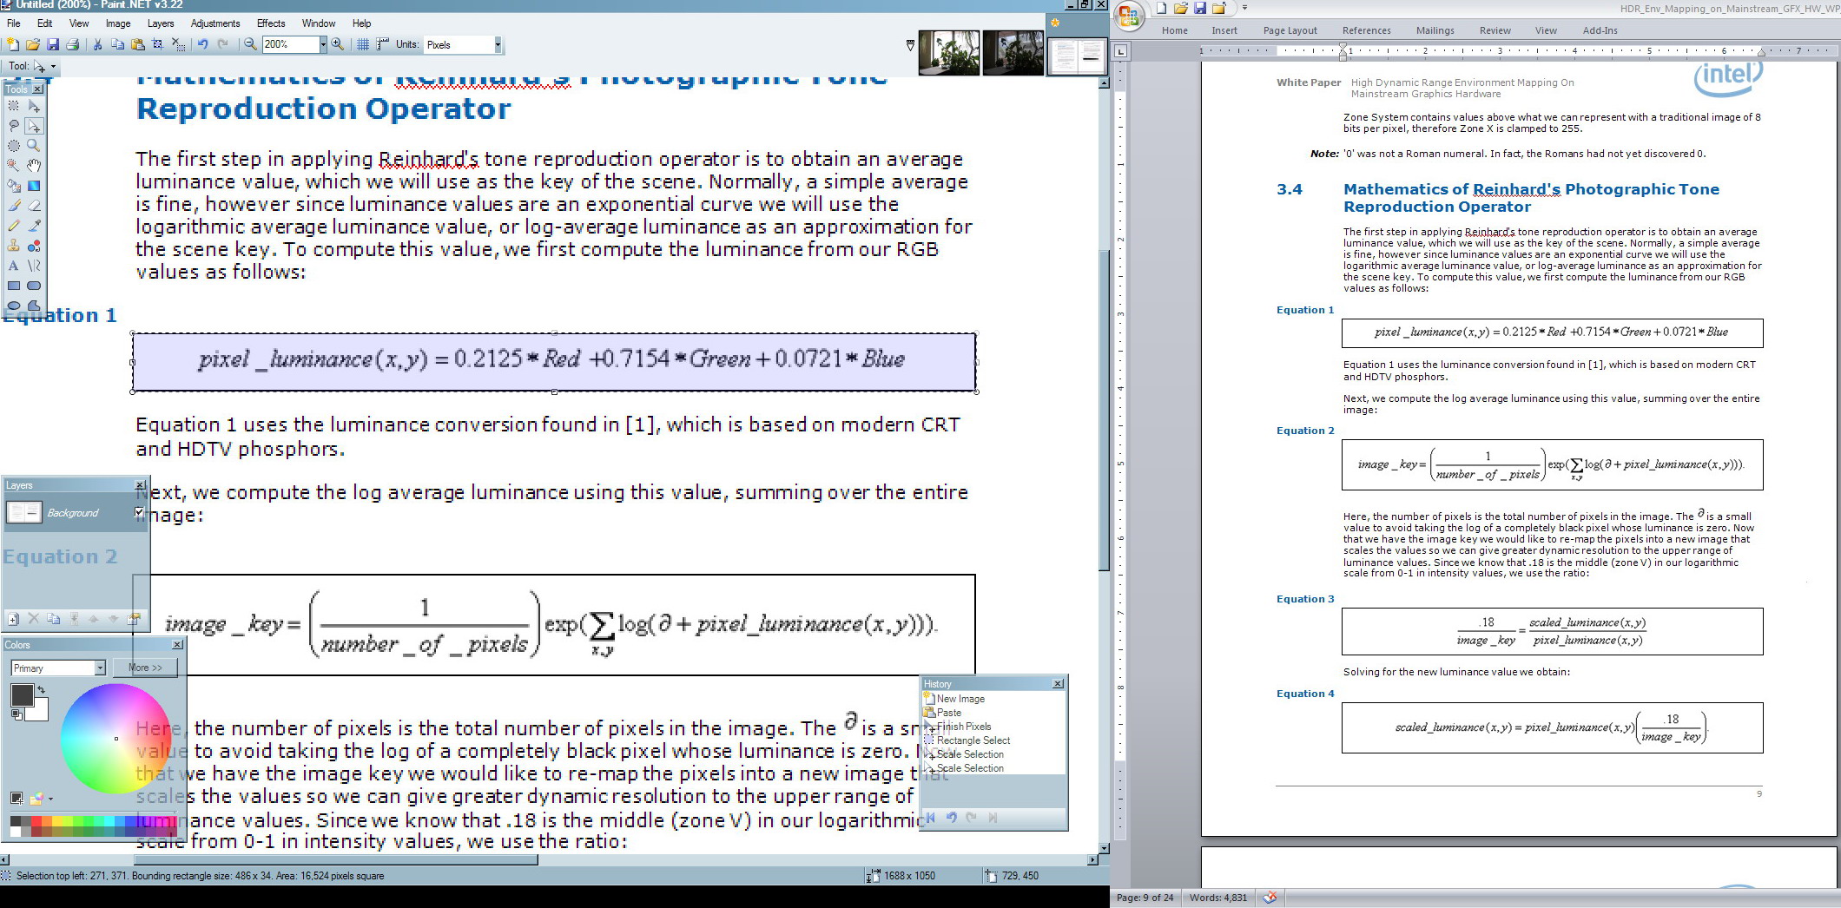This screenshot has height=908, width=1841.
Task: Open the Effects menu
Action: click(x=271, y=23)
